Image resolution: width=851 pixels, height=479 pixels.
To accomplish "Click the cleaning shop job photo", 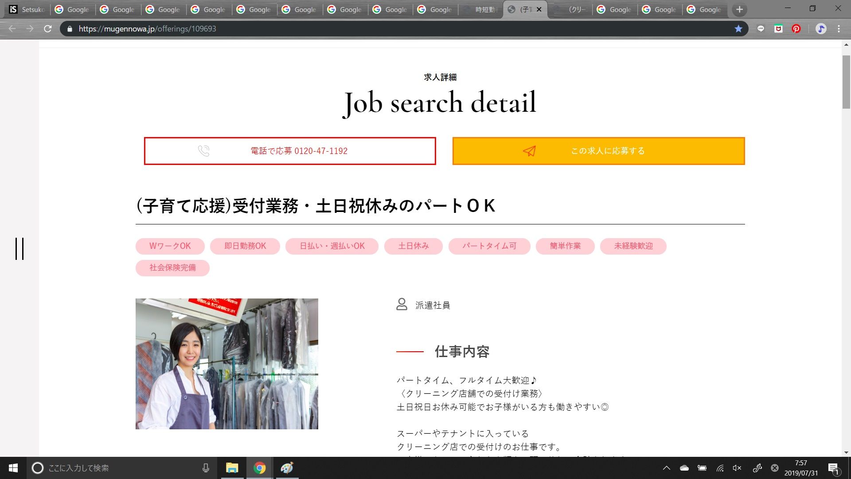I will [x=226, y=364].
